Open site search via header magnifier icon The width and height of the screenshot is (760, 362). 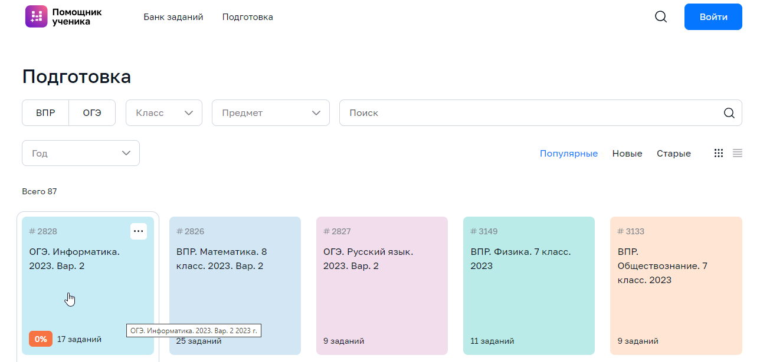pyautogui.click(x=661, y=17)
